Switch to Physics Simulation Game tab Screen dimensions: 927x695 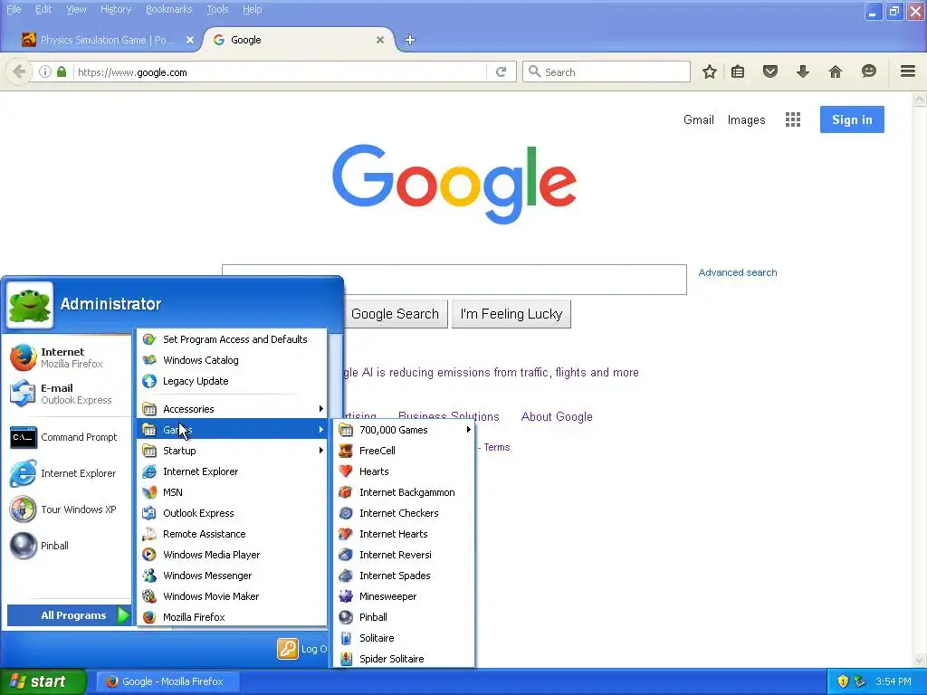tap(107, 40)
